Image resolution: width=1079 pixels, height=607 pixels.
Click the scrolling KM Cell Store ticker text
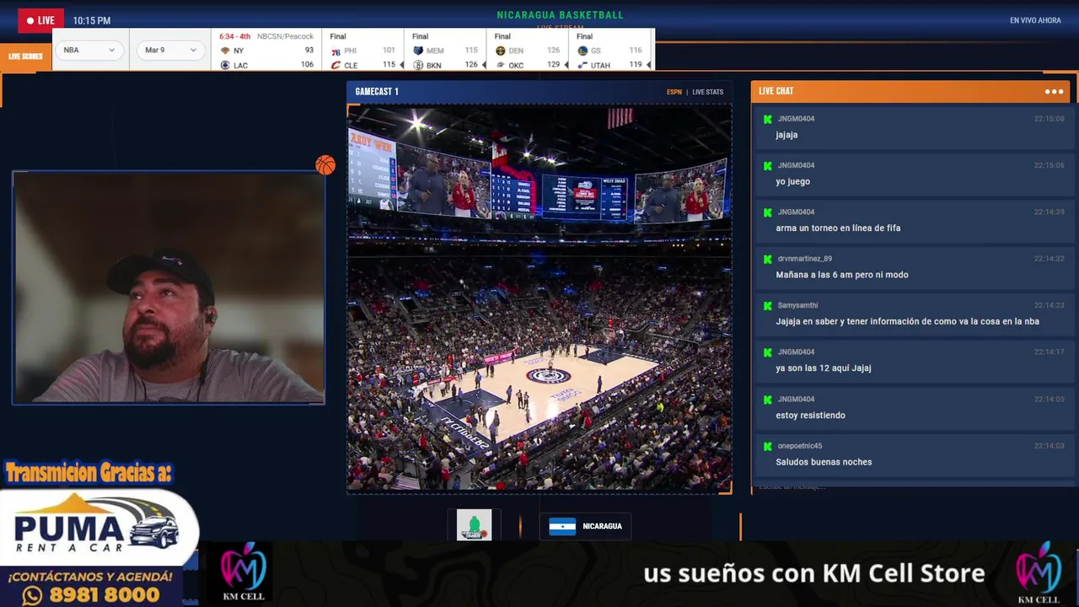pos(813,573)
